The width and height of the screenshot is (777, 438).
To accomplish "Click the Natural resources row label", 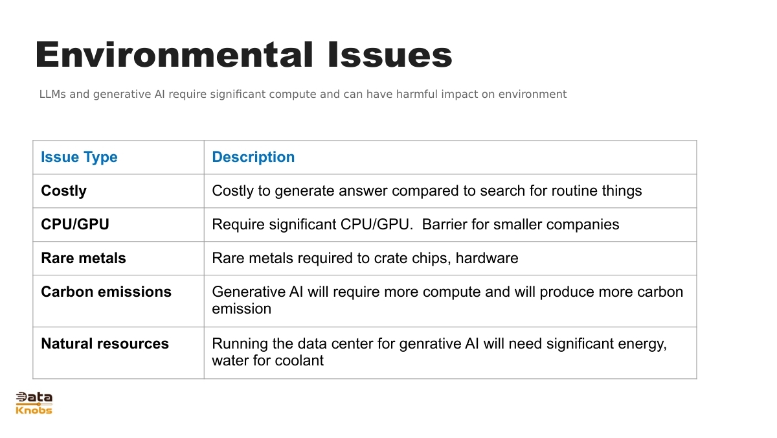I will click(x=105, y=344).
